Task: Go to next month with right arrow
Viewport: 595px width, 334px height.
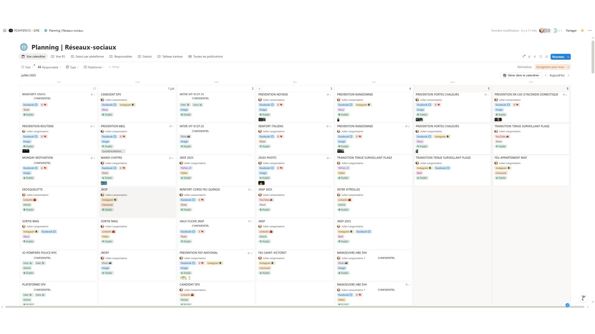Action: tap(568, 75)
